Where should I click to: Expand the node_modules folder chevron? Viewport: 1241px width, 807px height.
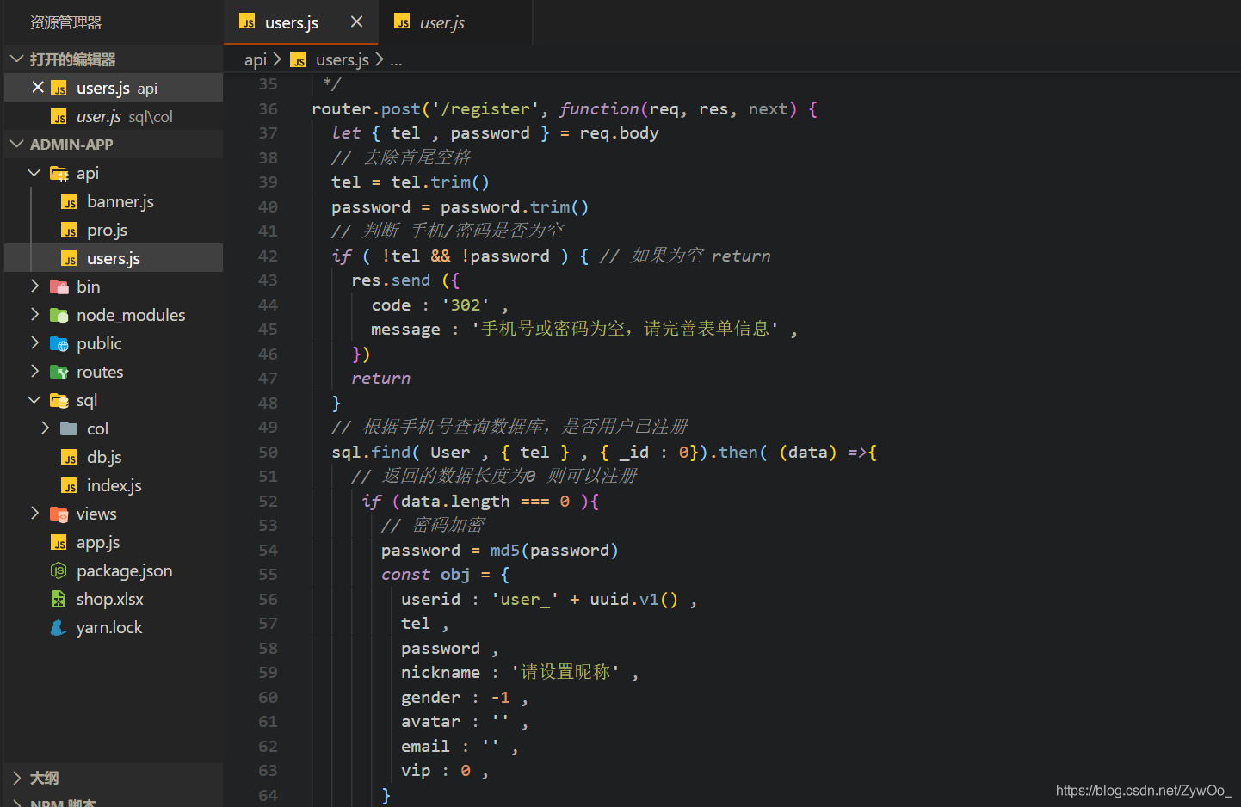34,314
